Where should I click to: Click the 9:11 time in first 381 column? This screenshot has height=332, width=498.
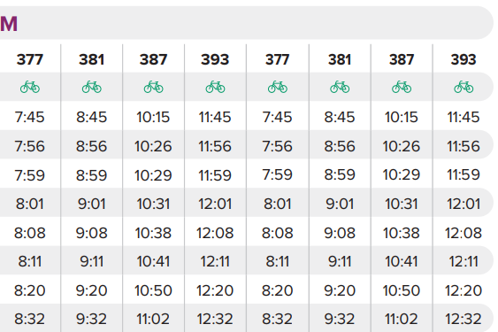[92, 261]
